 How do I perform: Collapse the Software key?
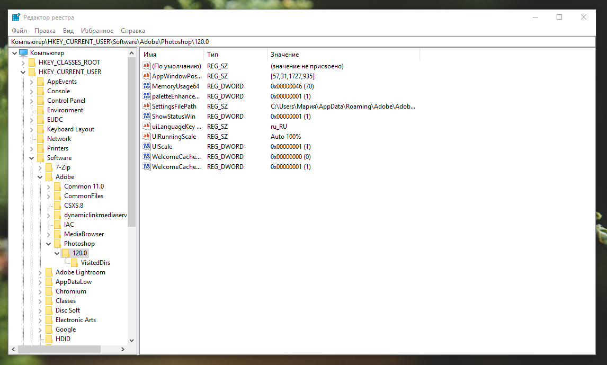click(x=32, y=158)
